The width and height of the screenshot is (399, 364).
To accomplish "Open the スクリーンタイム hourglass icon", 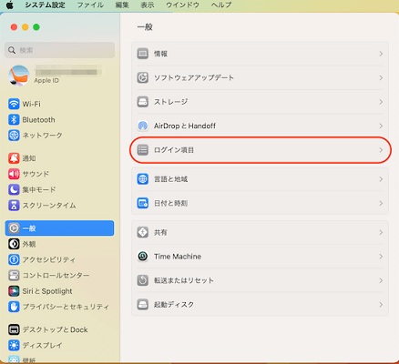I will (x=14, y=206).
